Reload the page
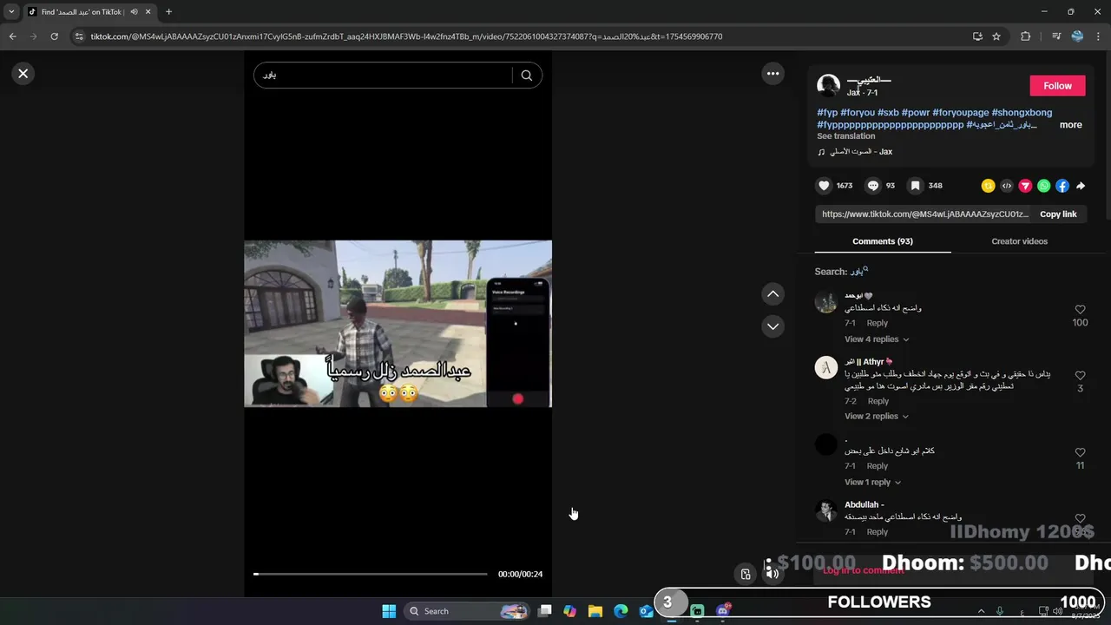 pos(54,36)
